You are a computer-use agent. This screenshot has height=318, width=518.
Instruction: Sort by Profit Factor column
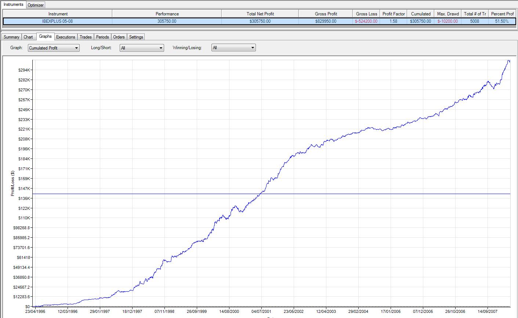click(394, 14)
